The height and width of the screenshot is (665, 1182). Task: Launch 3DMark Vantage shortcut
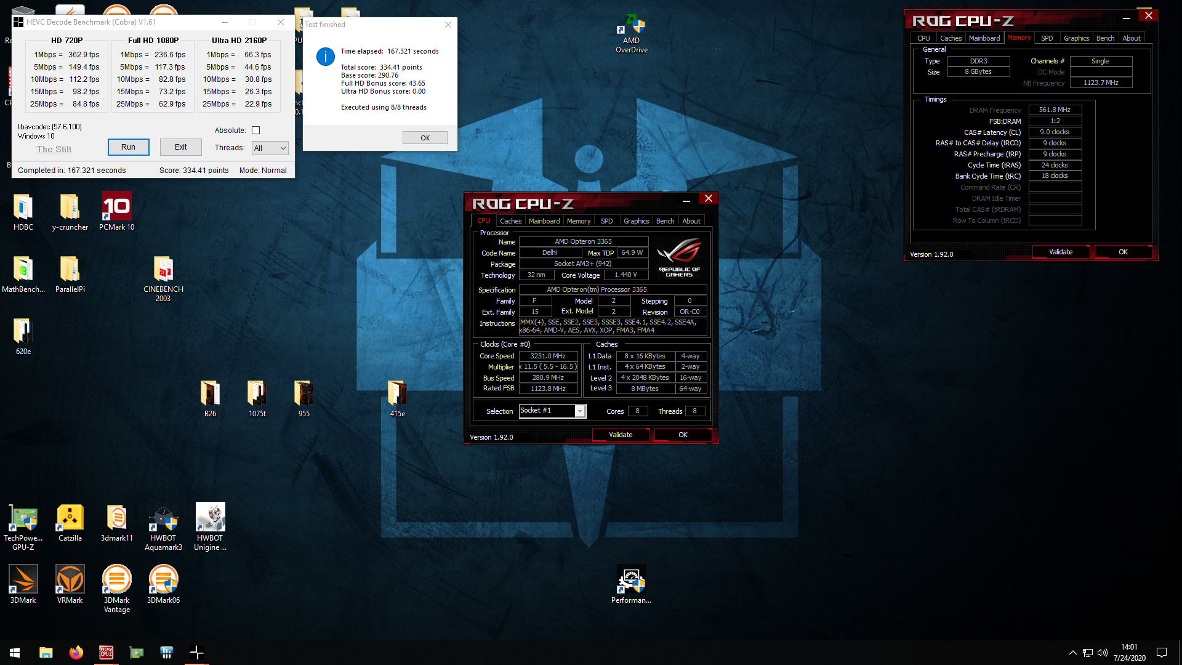pos(116,589)
